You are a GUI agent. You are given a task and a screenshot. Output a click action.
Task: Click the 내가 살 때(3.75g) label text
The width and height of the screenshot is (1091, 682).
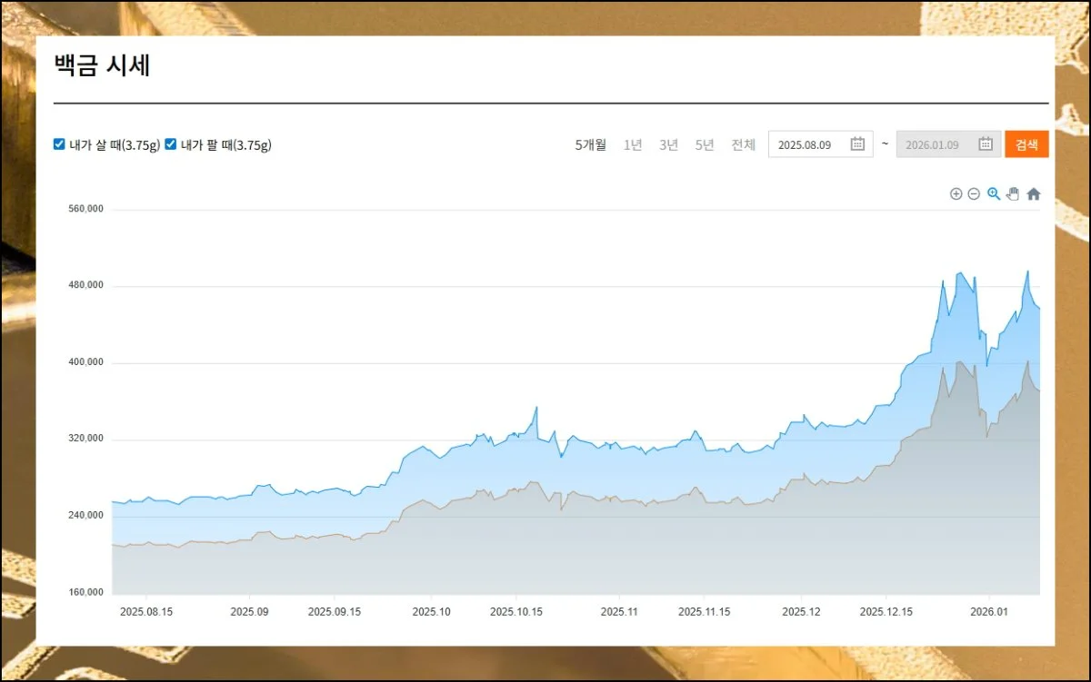[115, 145]
